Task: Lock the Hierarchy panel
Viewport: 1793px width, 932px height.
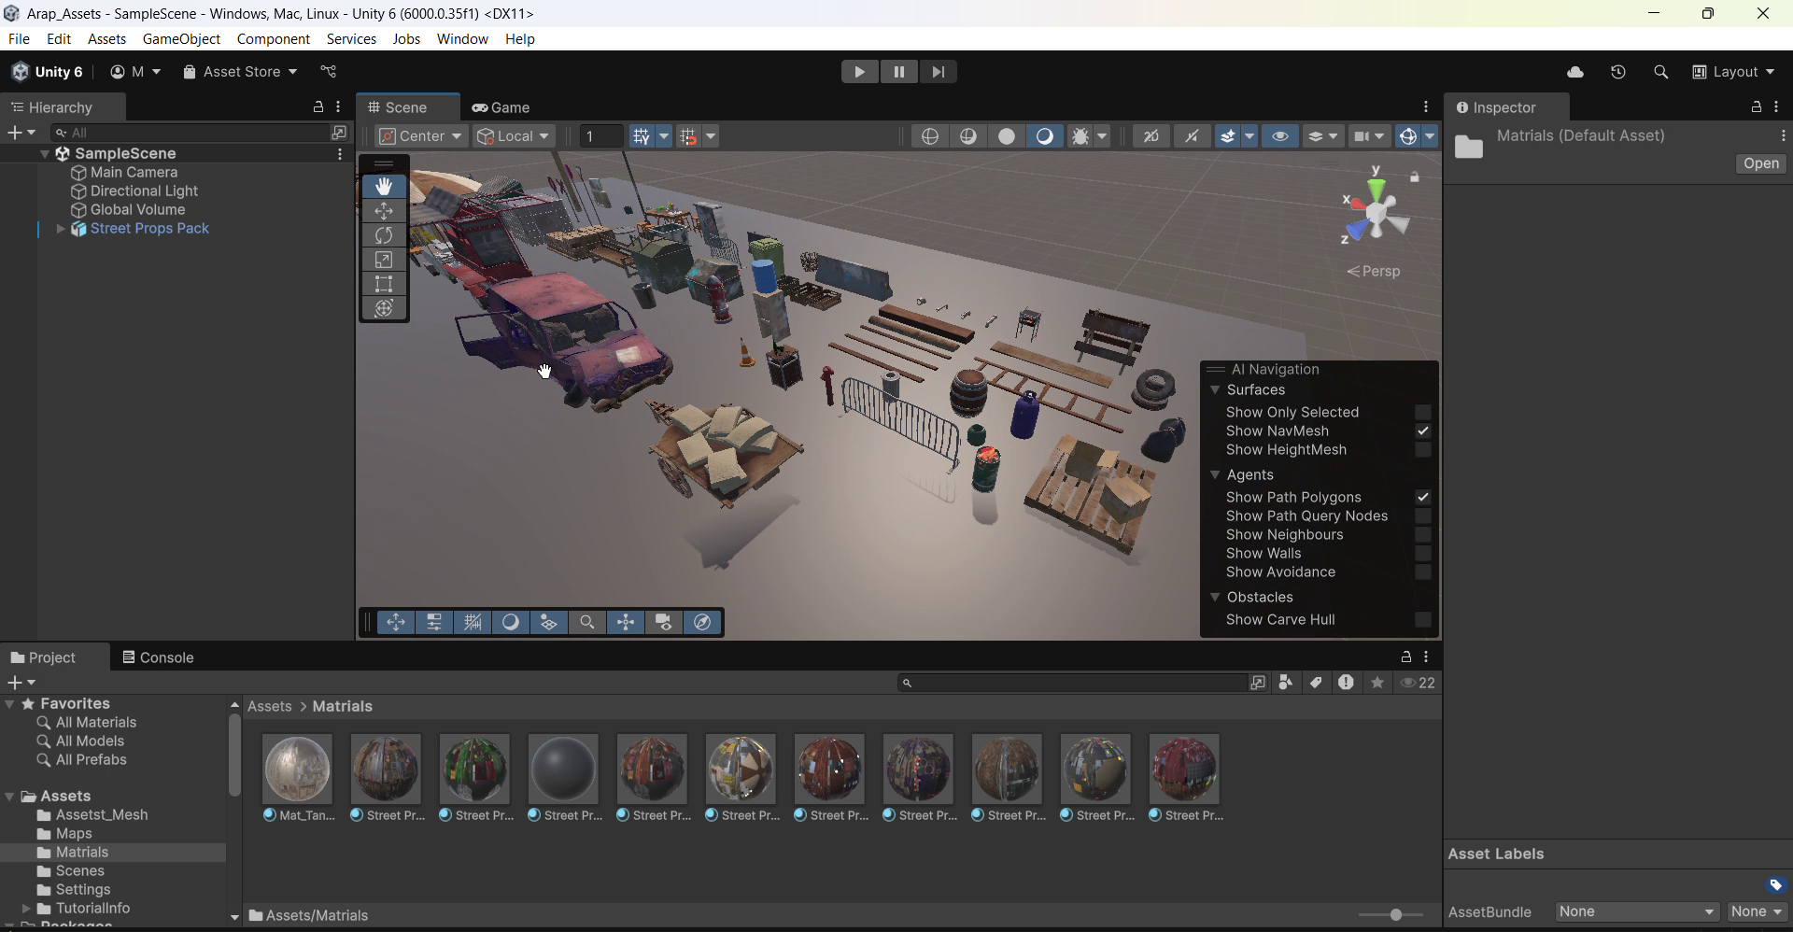Action: point(318,107)
